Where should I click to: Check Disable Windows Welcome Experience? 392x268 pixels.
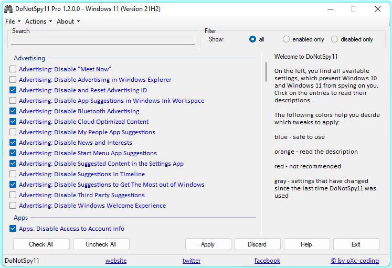(13, 205)
